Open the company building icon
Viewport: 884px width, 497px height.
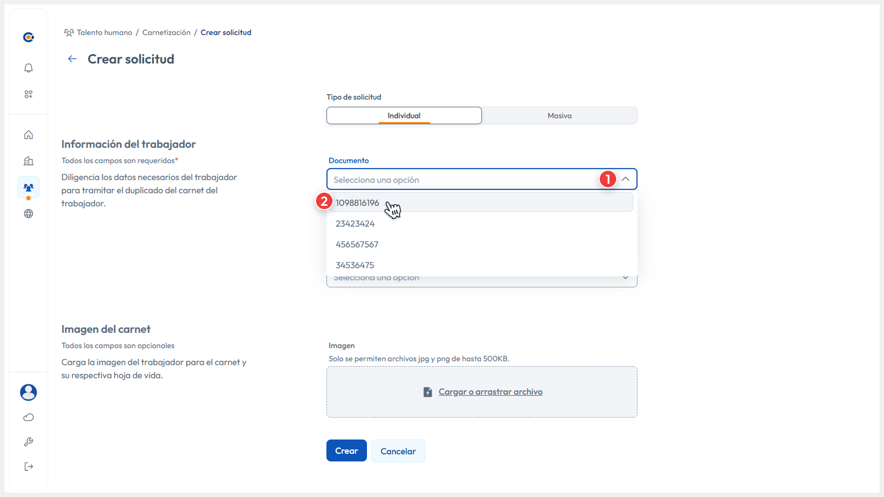(x=28, y=160)
